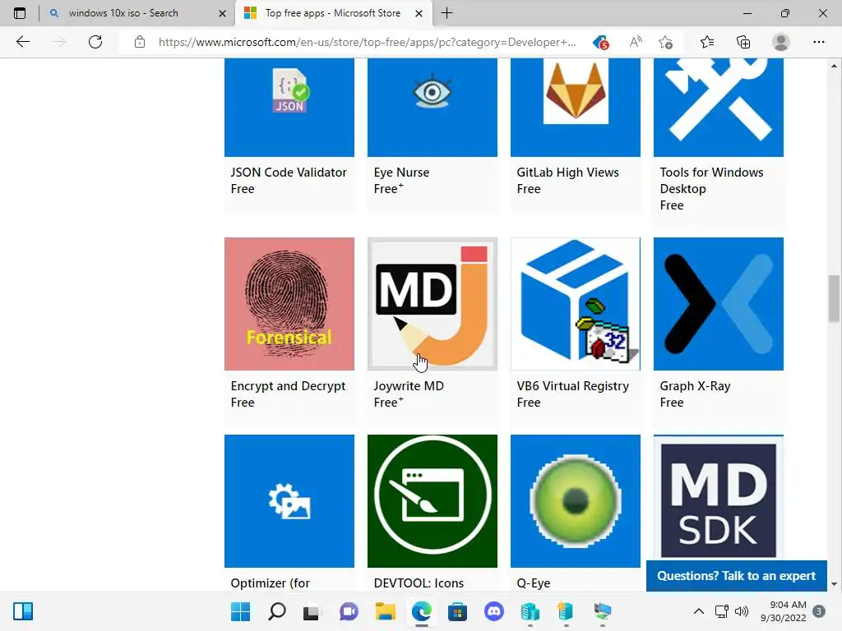Image resolution: width=842 pixels, height=631 pixels.
Task: Open Discord from the taskbar
Action: (493, 611)
